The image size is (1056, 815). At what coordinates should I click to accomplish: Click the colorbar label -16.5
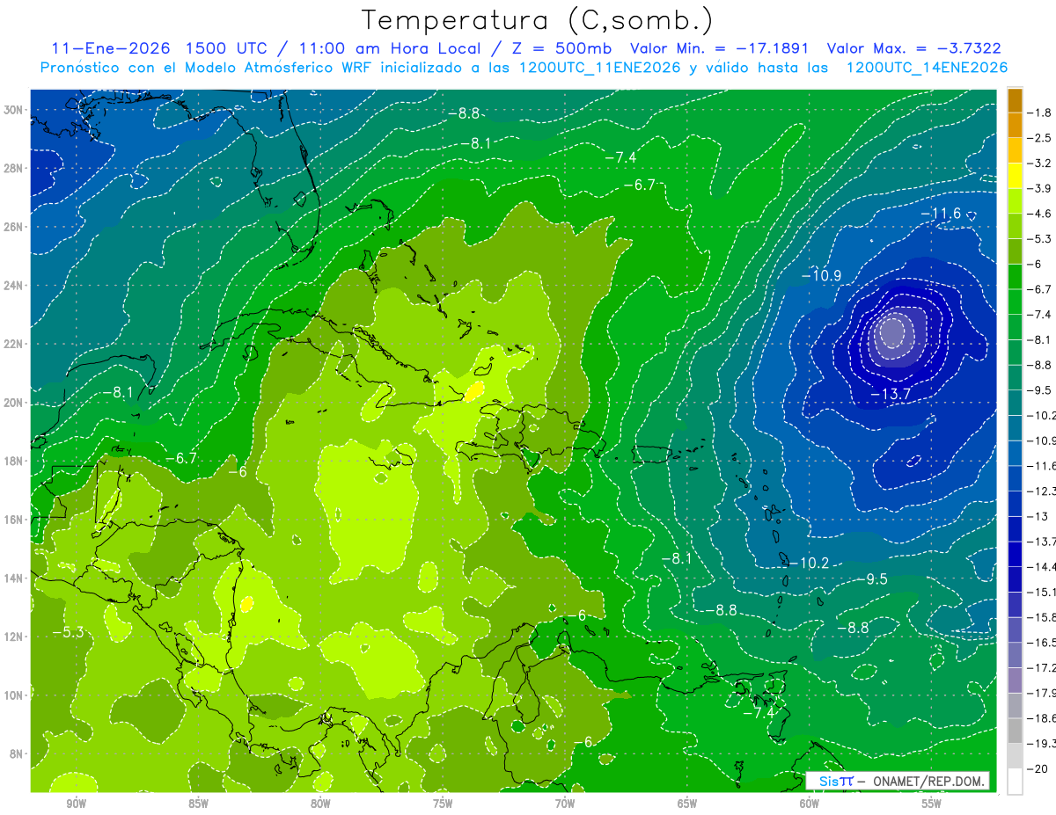point(1043,643)
